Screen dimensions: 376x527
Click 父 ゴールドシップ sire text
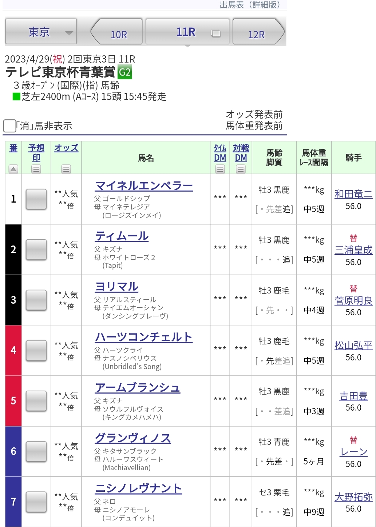[x=122, y=199]
